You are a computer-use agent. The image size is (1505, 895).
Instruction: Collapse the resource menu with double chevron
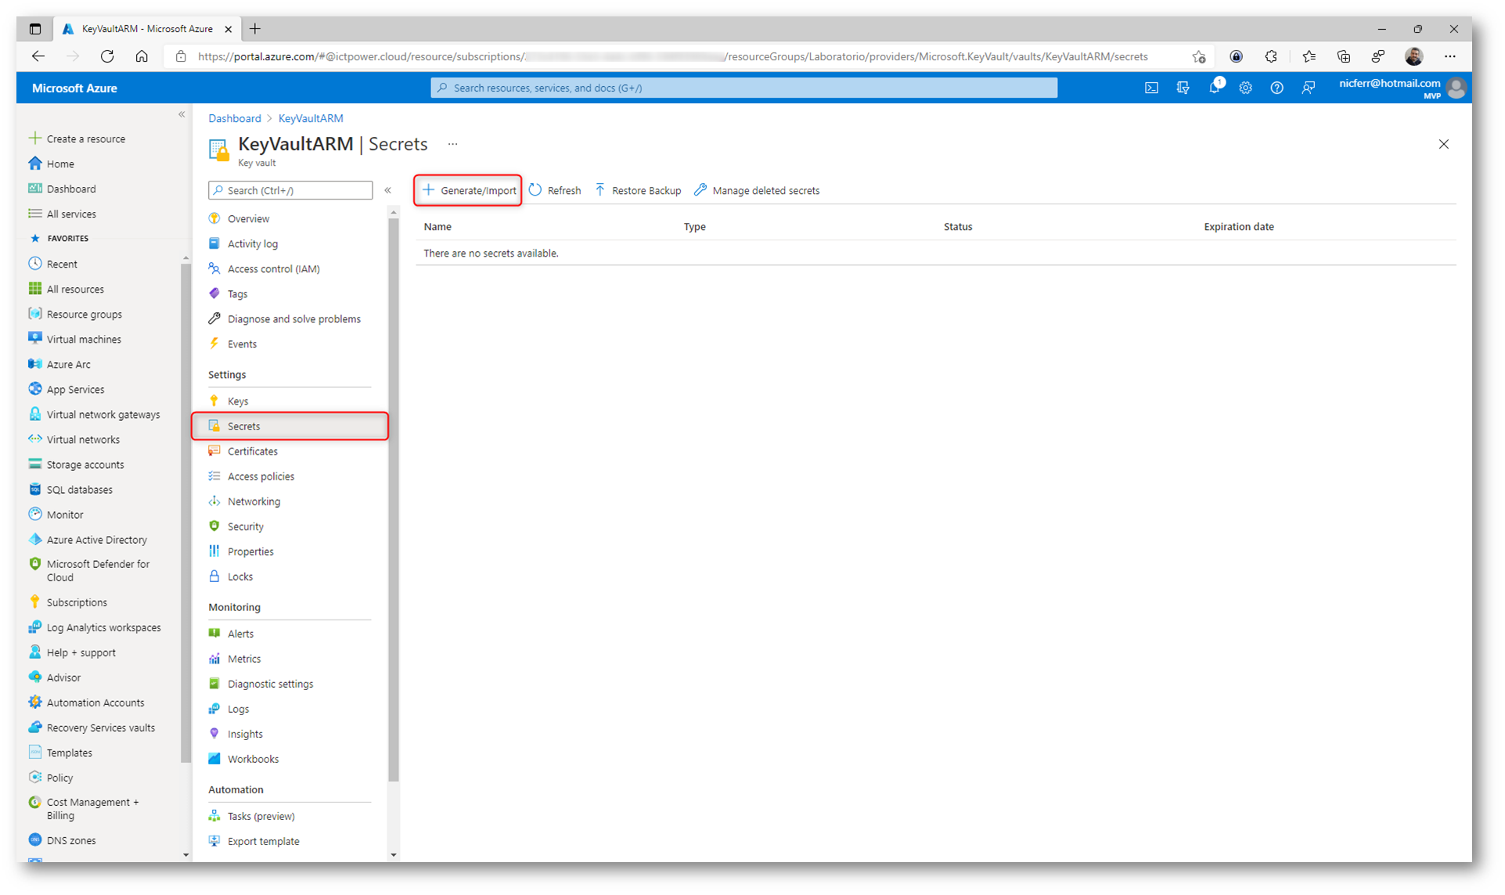tap(388, 191)
